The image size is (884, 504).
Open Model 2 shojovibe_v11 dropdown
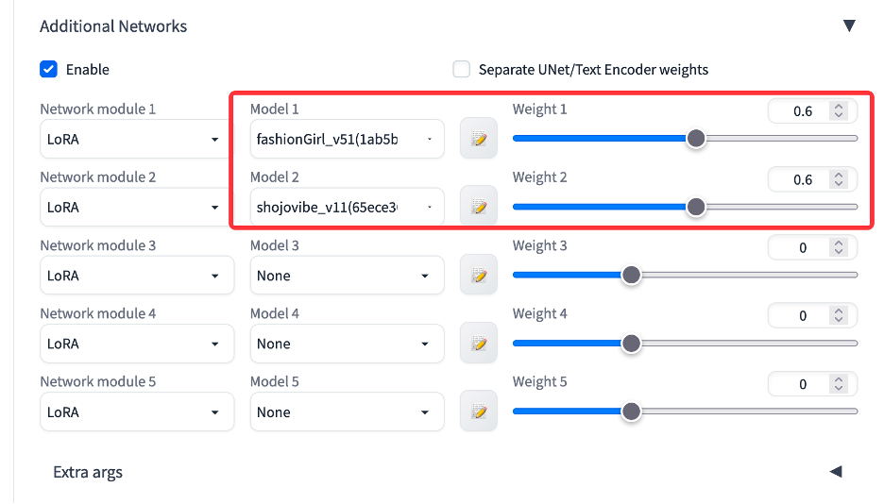[x=347, y=208]
